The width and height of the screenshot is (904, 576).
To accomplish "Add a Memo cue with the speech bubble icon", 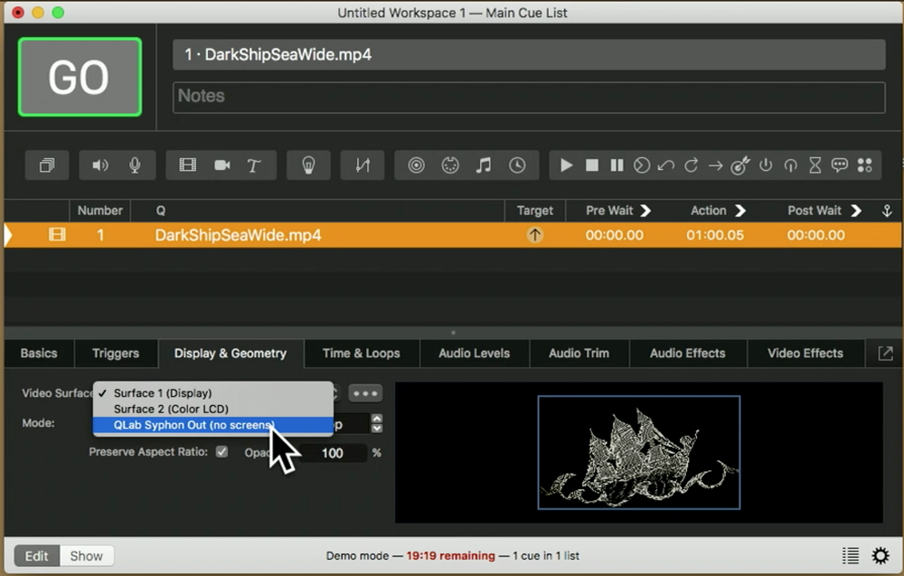I will click(x=840, y=165).
